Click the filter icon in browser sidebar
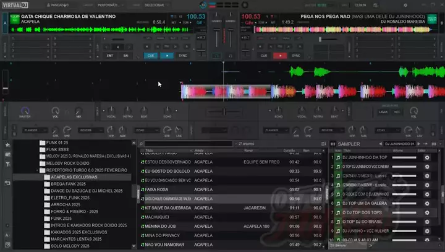This screenshot has height=252, width=445. [x=7, y=164]
